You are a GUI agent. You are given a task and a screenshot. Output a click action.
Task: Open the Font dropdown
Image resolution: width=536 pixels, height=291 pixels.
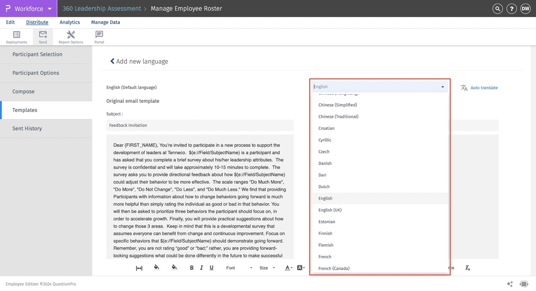point(239,268)
